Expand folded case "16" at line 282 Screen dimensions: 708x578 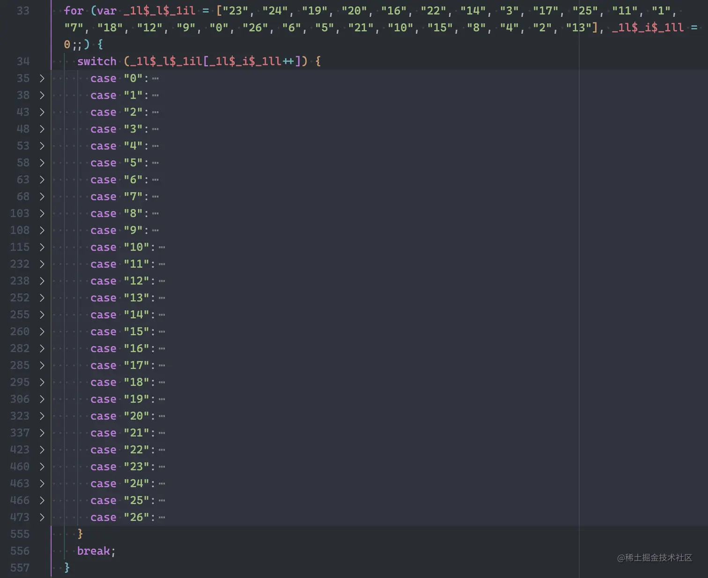point(42,348)
